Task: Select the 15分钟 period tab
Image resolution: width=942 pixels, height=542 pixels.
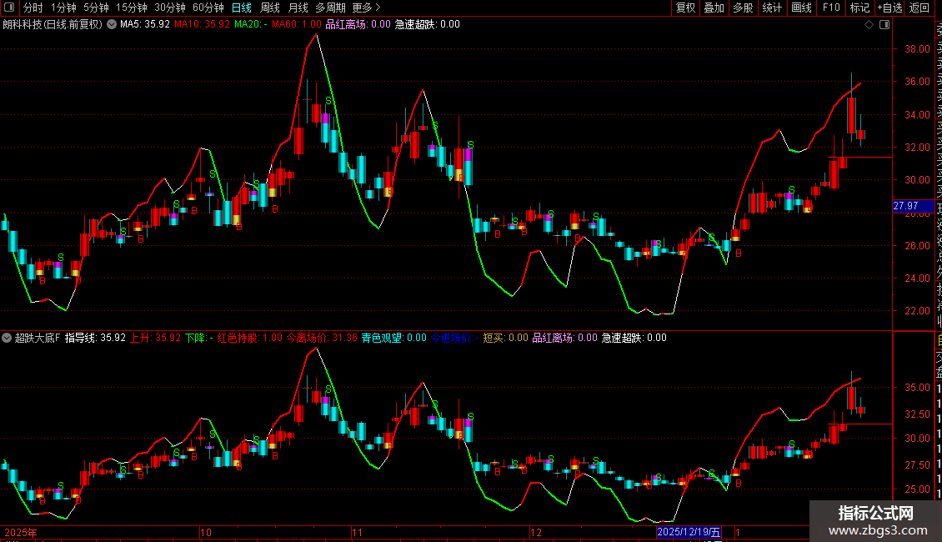Action: point(131,8)
